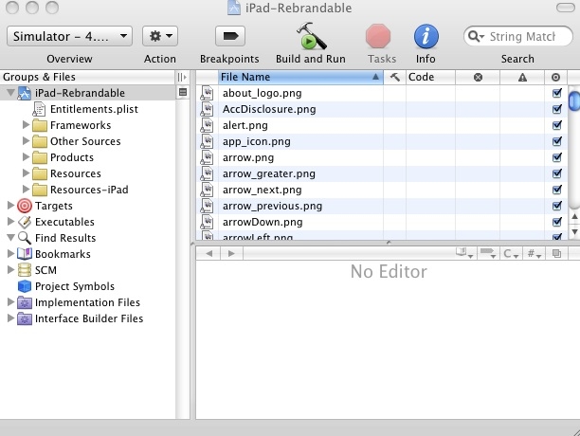Click the Code column header

[429, 77]
